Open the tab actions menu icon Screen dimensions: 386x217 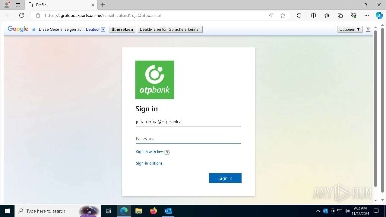pyautogui.click(x=18, y=5)
